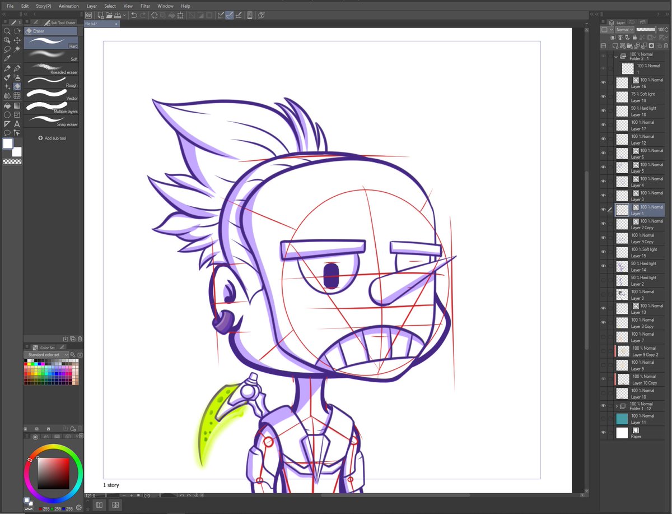Screen dimensions: 672x514
Task: Expand Folder 1 with its arrow
Action: [616, 406]
